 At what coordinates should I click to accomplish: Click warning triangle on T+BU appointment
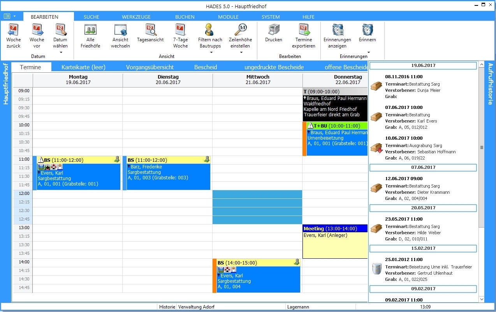[310, 126]
